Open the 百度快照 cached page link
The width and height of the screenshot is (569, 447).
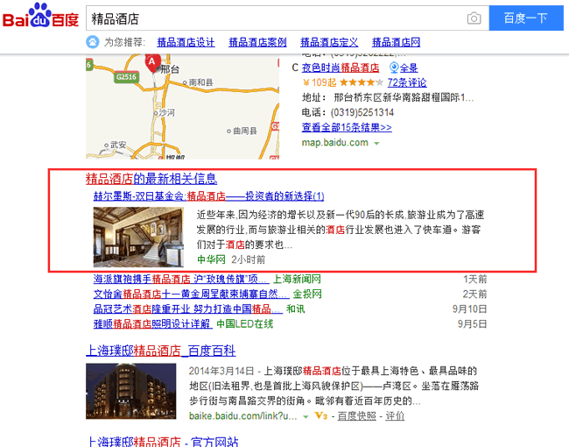tap(356, 416)
